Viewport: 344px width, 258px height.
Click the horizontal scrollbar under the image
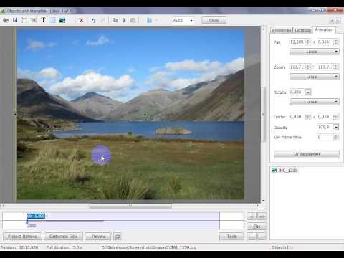pyautogui.click(x=130, y=206)
